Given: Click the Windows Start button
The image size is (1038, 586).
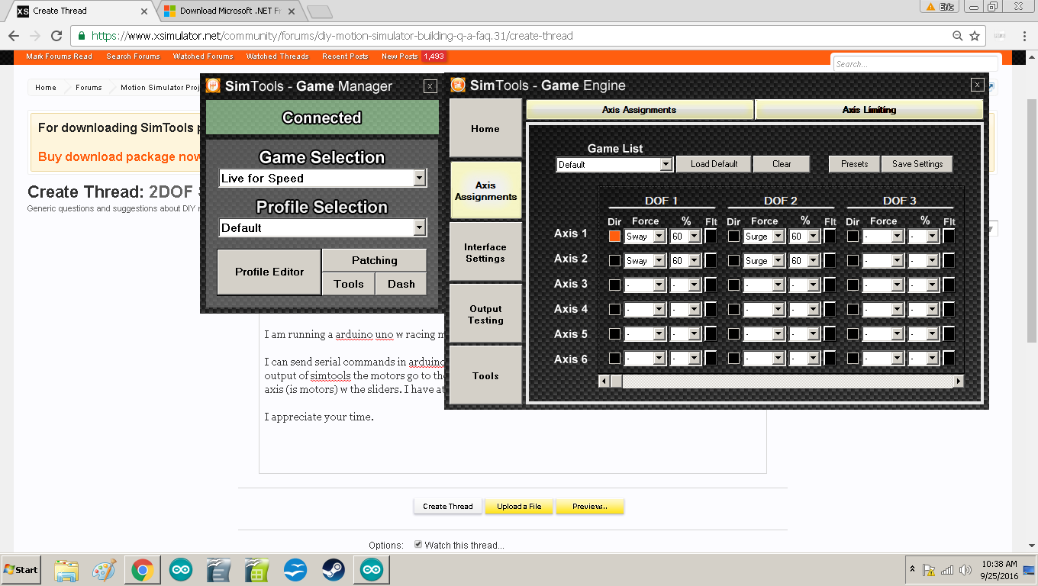Looking at the screenshot, I should pyautogui.click(x=21, y=570).
